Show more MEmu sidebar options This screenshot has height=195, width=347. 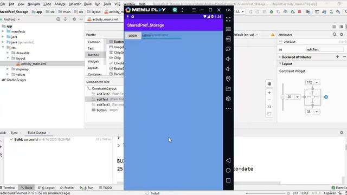click(228, 108)
